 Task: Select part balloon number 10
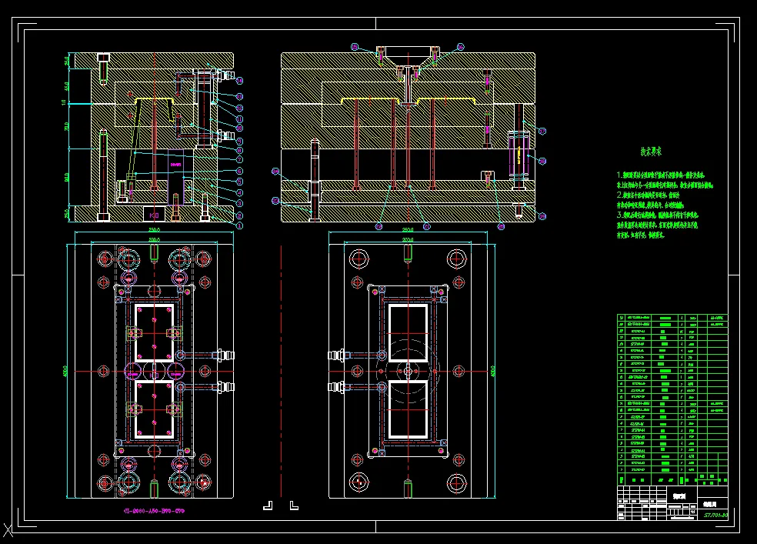coord(240,128)
